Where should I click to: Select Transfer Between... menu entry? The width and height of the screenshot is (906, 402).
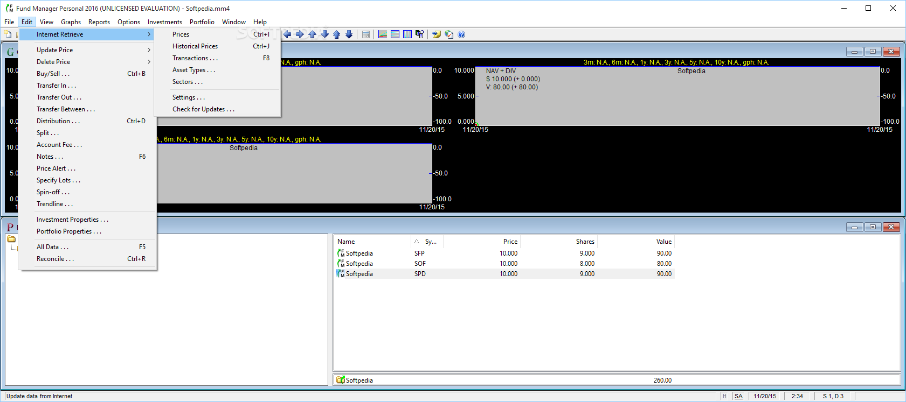pyautogui.click(x=87, y=109)
